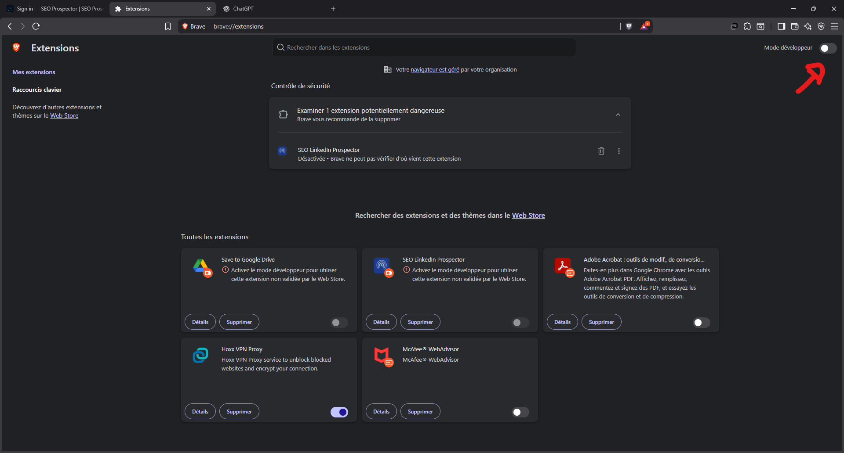The height and width of the screenshot is (453, 844).
Task: Open the Brave Wallet icon
Action: pos(794,26)
